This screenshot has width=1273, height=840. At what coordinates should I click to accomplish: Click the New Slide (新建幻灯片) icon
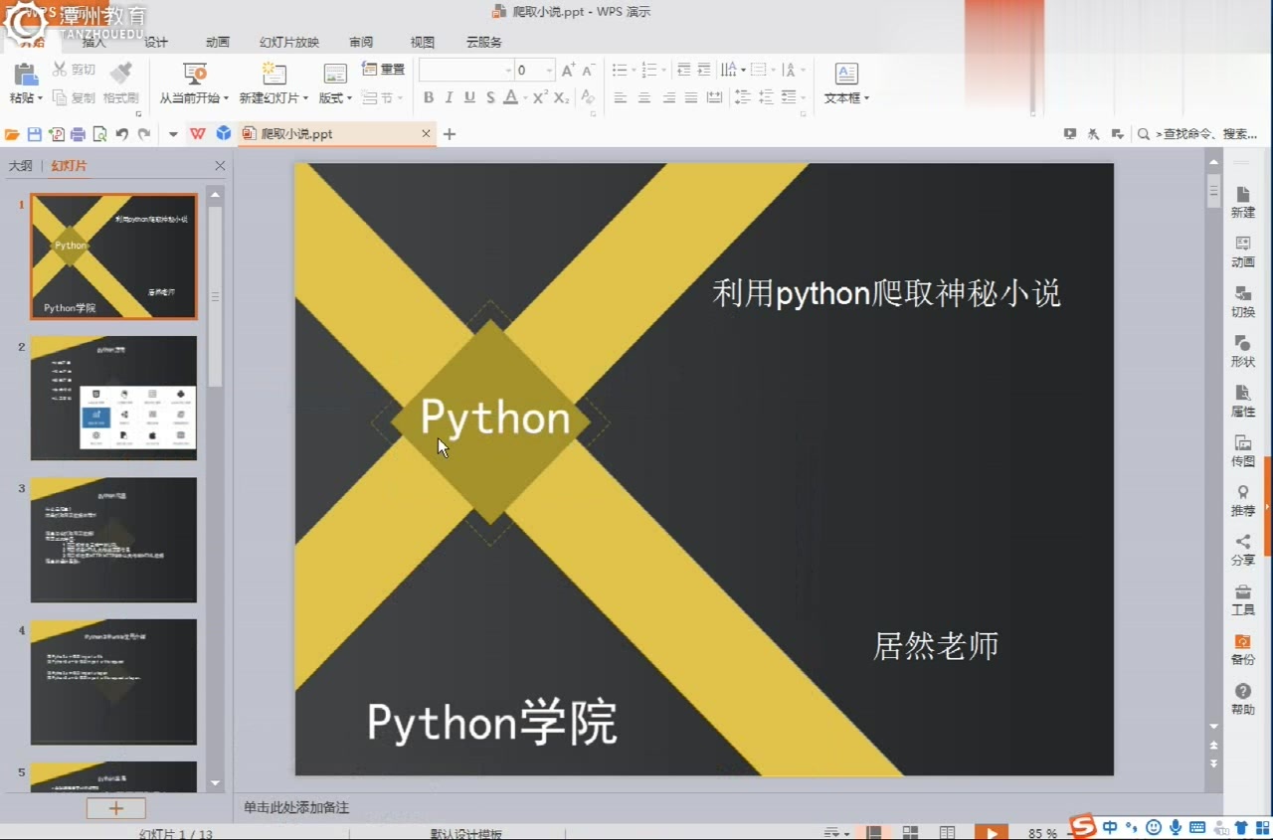[273, 75]
